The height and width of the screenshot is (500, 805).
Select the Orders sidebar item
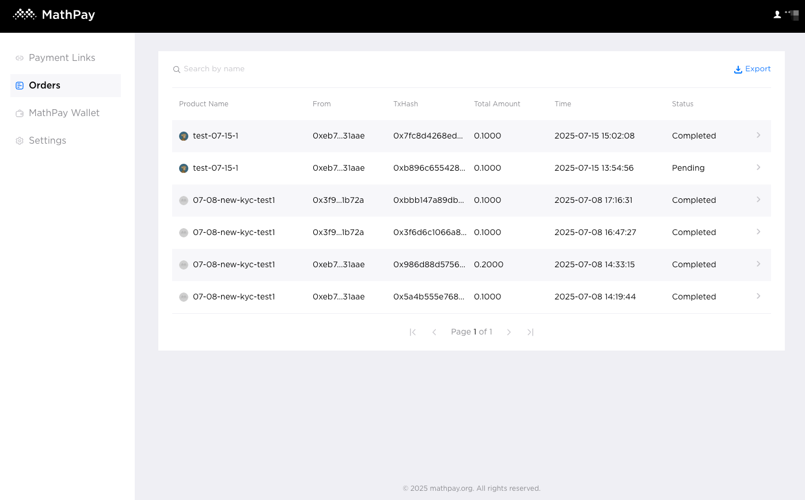point(44,86)
